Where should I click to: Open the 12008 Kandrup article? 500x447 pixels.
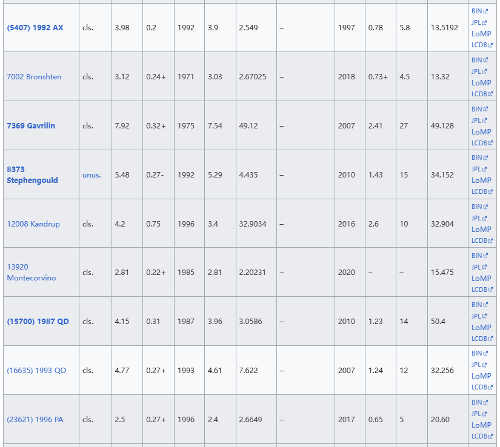point(33,224)
